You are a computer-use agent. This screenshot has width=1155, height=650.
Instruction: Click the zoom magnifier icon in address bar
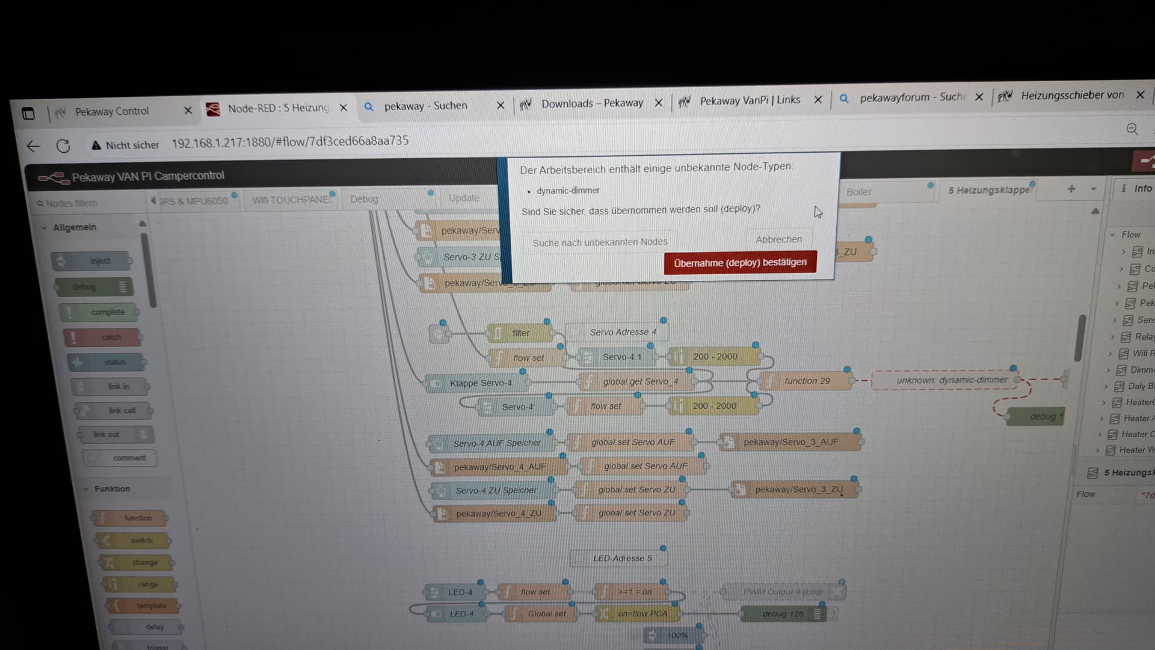click(x=1132, y=129)
